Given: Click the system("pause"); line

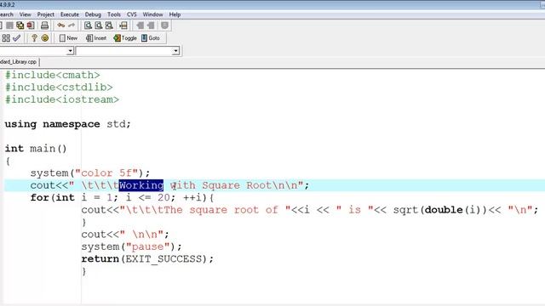Looking at the screenshot, I should (131, 246).
